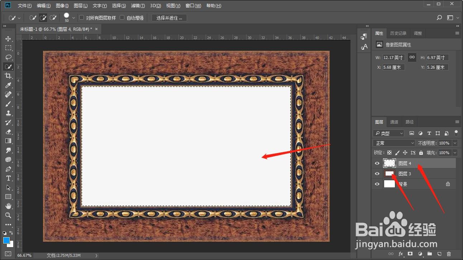Viewport: 463px width, 260px height.
Task: Open 文件(F) menu
Action: (x=25, y=6)
